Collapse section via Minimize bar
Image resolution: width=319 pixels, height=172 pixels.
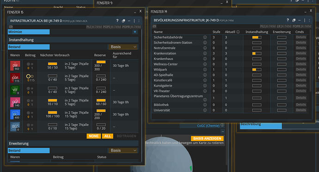[x=29, y=32]
